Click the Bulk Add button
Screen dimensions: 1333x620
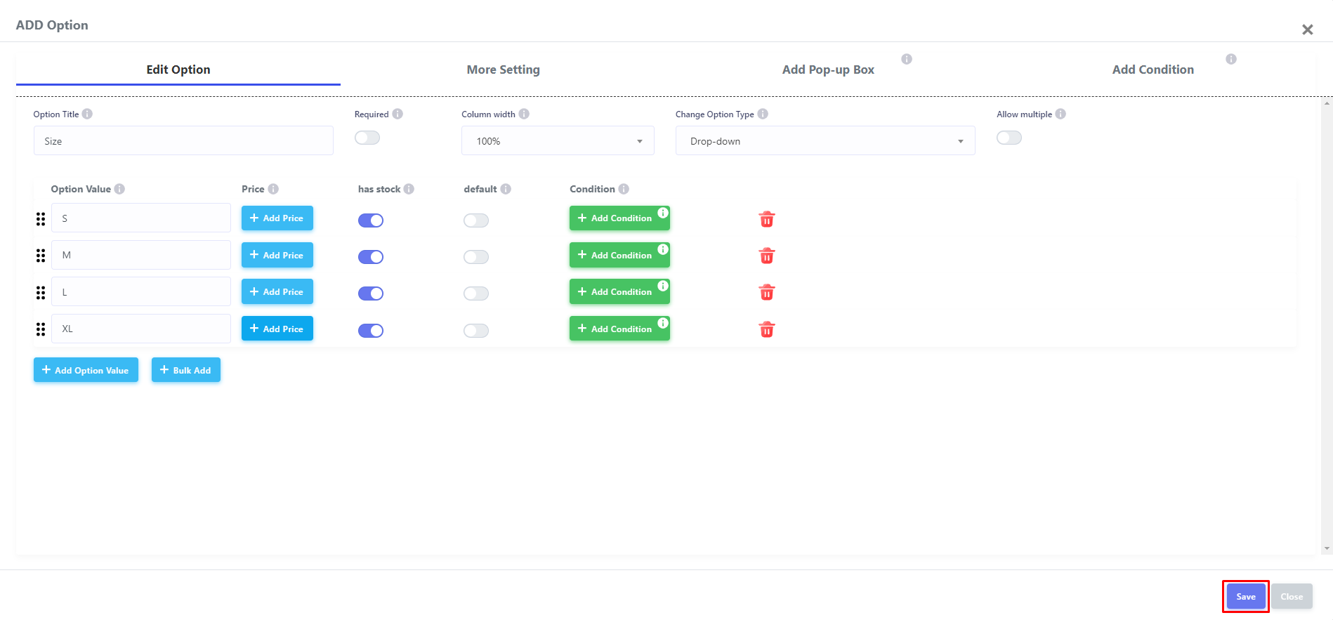(x=186, y=370)
